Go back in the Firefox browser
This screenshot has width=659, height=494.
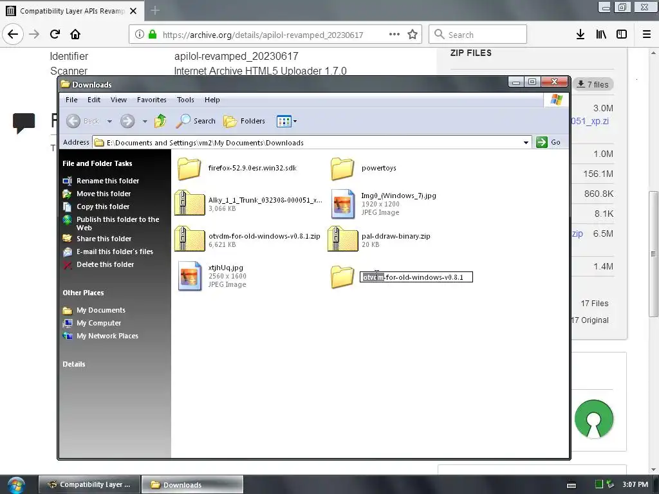[x=13, y=35]
